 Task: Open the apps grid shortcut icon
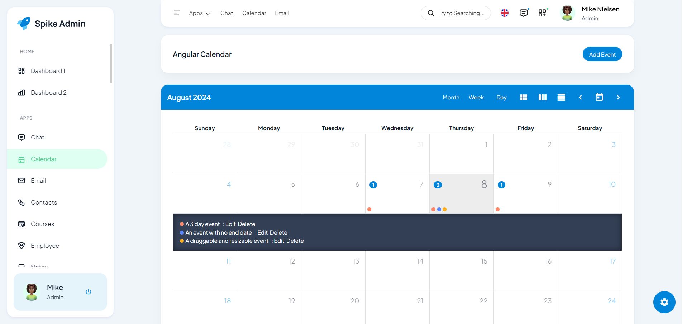(542, 13)
